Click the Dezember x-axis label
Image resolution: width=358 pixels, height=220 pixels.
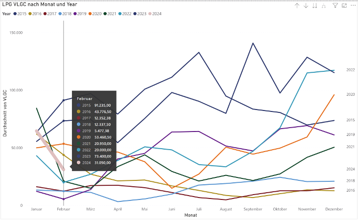point(334,209)
